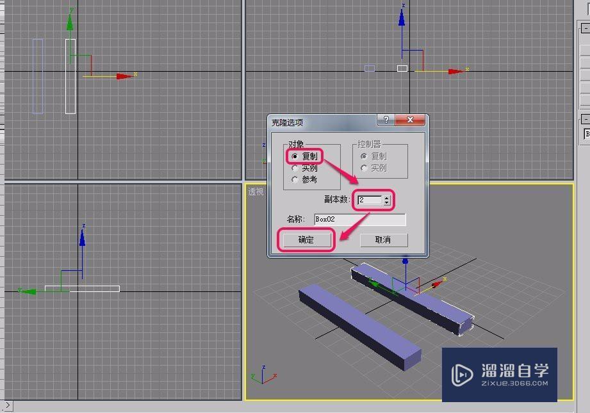Open the 透视 viewport label menu
The width and height of the screenshot is (590, 413).
coord(254,190)
